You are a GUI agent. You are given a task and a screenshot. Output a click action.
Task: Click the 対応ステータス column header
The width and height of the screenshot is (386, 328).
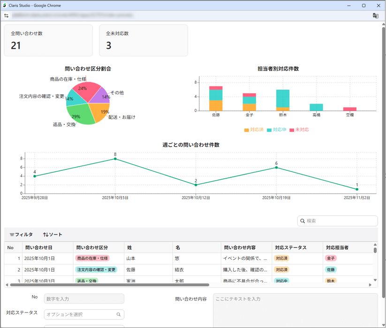coord(290,247)
